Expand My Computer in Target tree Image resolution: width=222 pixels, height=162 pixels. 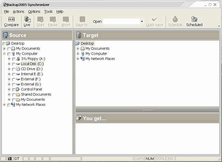pyautogui.click(x=78, y=54)
